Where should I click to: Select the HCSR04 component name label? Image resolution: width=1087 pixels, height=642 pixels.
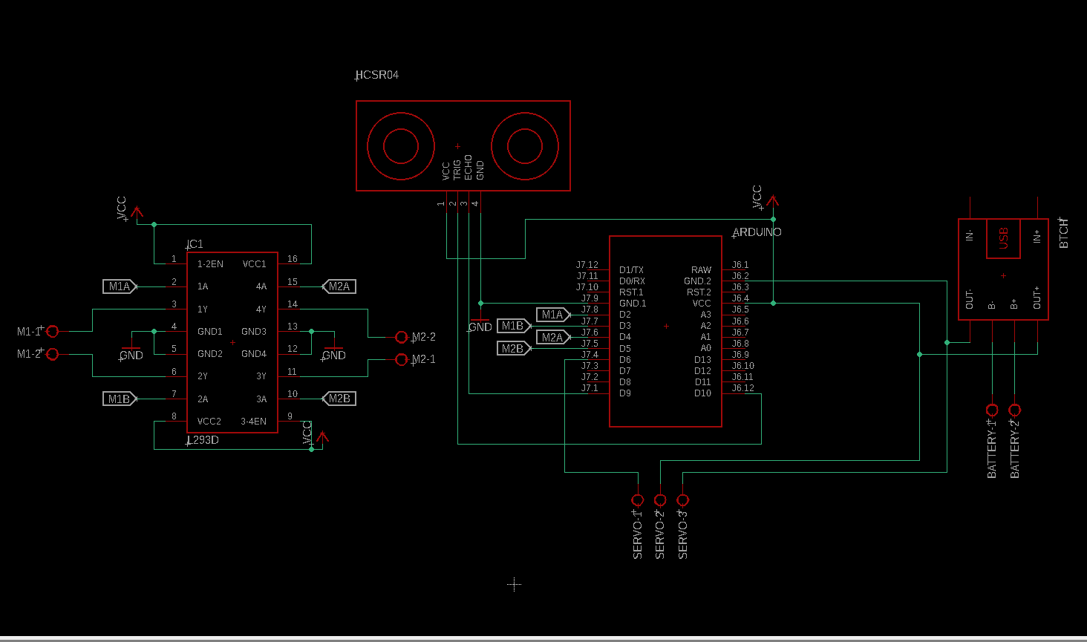(377, 75)
